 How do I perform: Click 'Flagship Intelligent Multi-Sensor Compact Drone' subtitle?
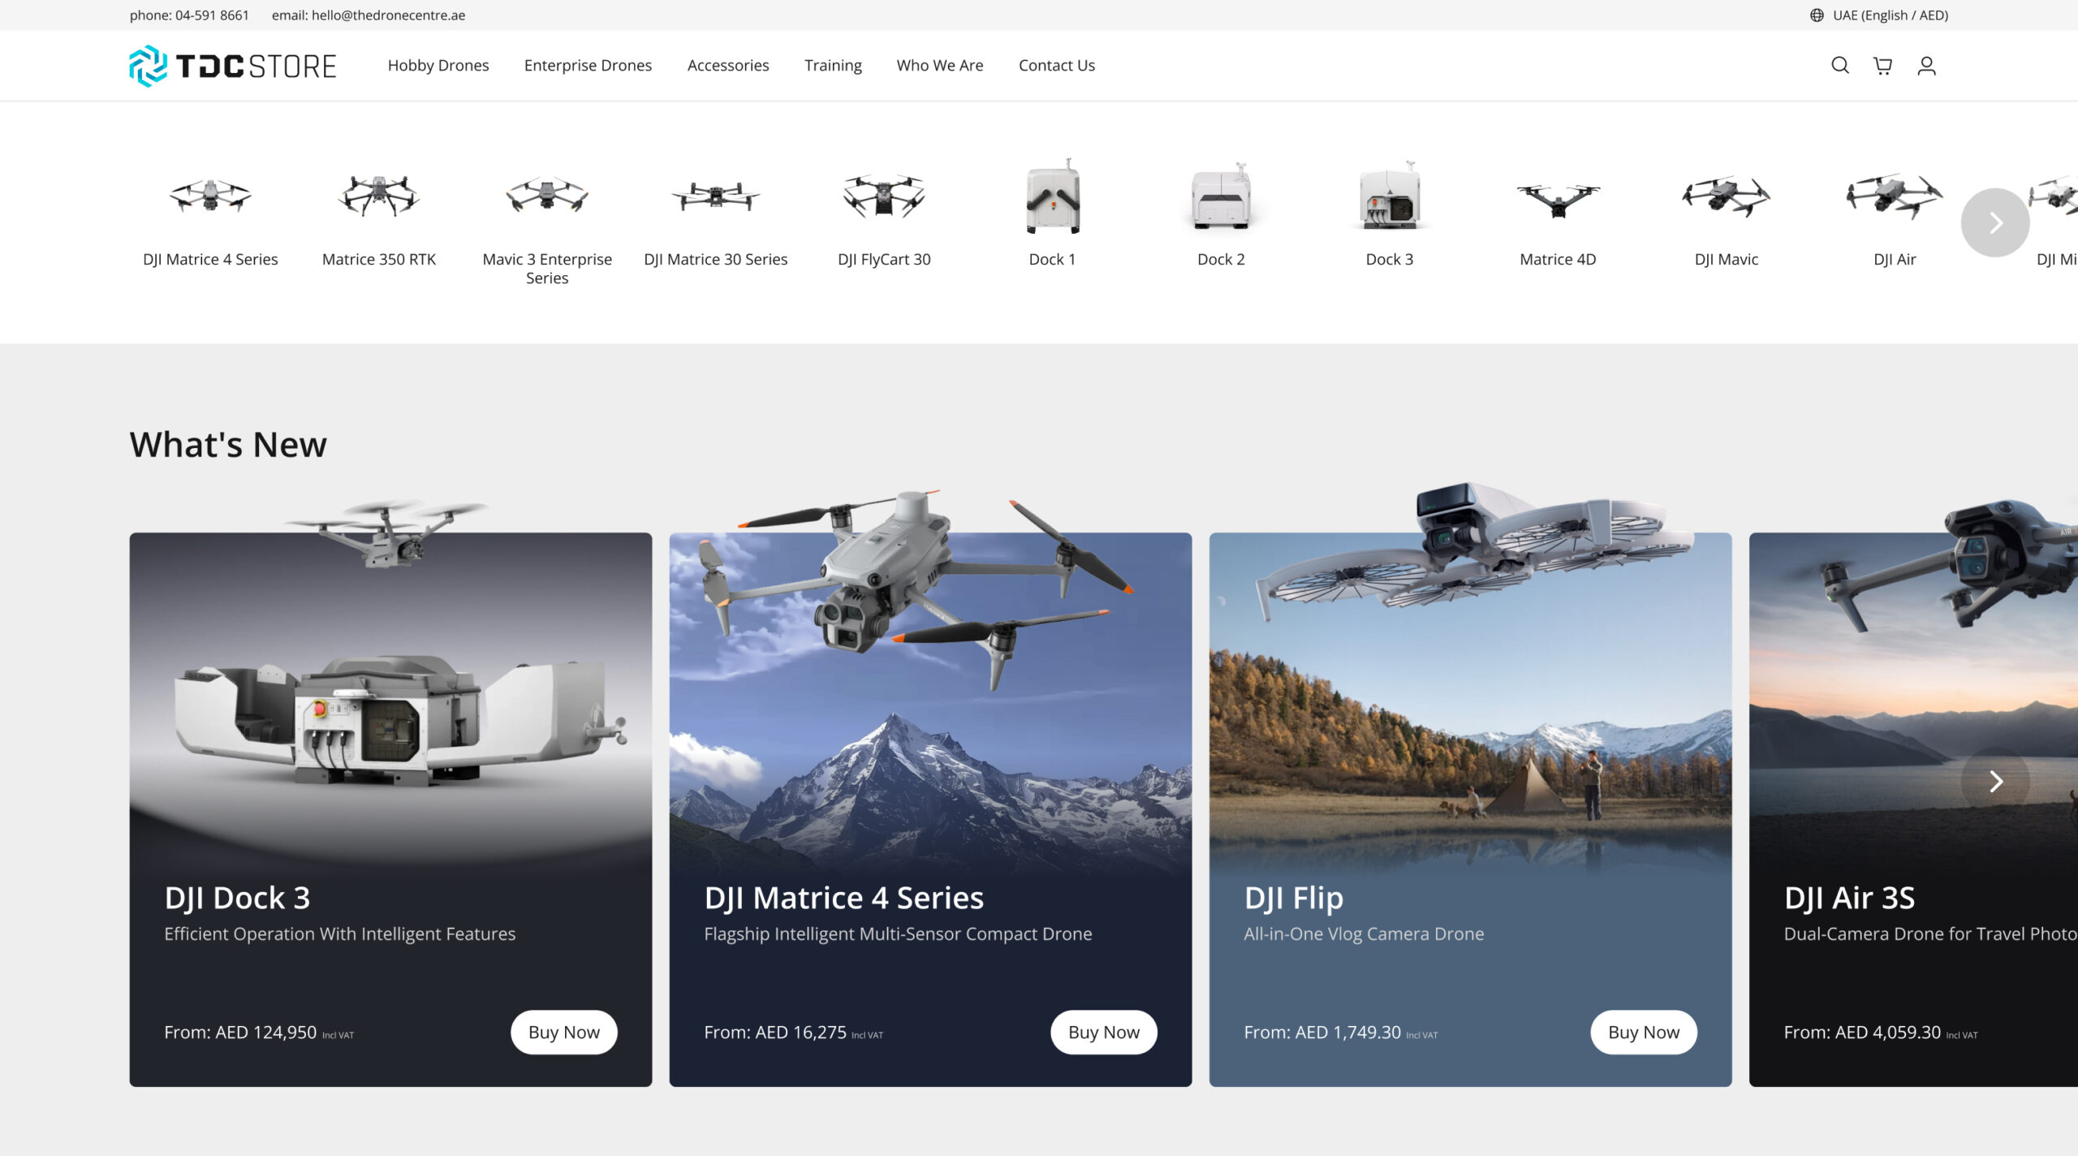(x=898, y=934)
